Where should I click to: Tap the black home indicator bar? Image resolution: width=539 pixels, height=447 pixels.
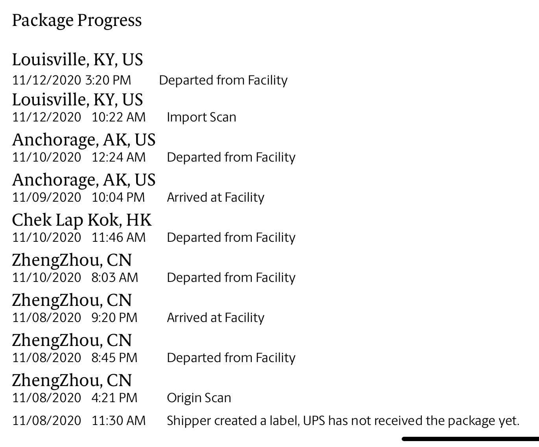coord(470,439)
